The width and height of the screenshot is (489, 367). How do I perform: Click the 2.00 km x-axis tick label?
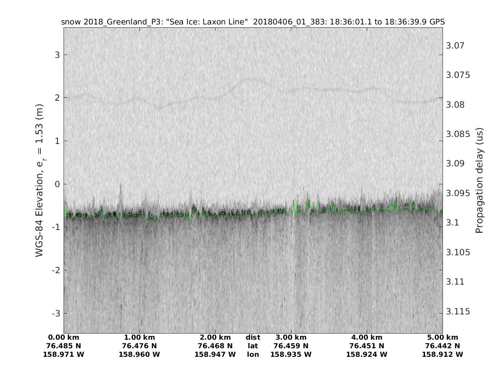tap(215, 337)
